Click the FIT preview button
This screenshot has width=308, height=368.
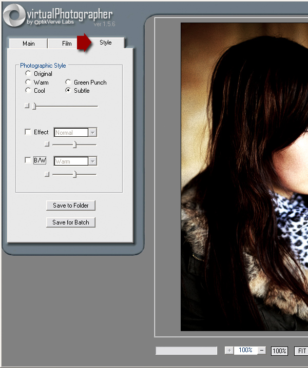click(302, 351)
